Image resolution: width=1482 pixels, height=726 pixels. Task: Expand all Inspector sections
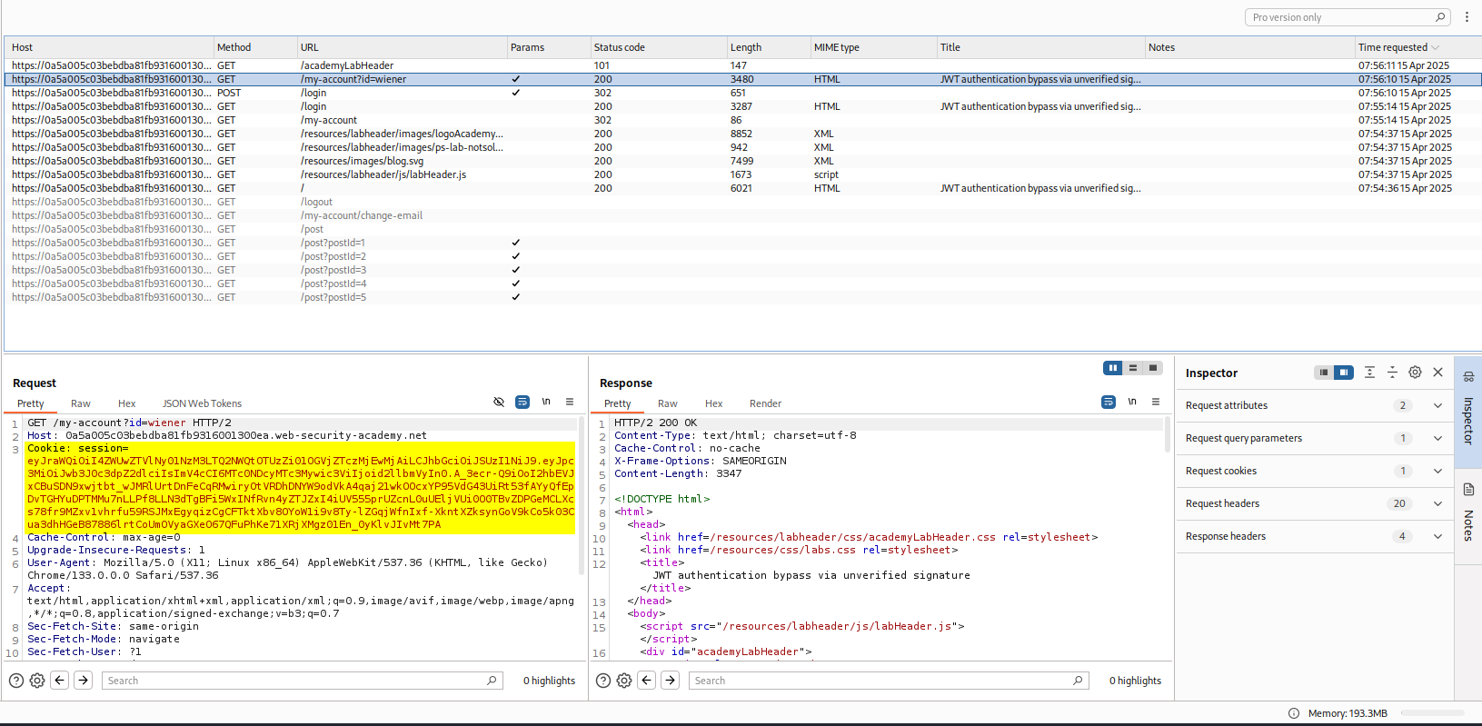1369,373
